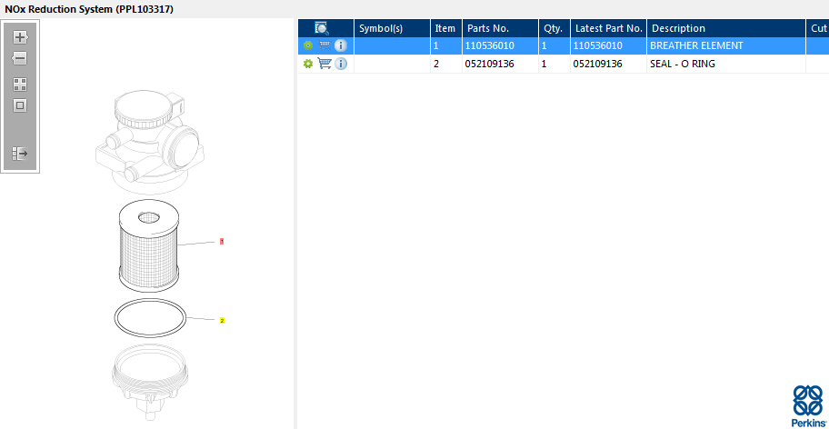Click the O ring seal drawing
Screen dimensions: 829x429
click(x=151, y=318)
